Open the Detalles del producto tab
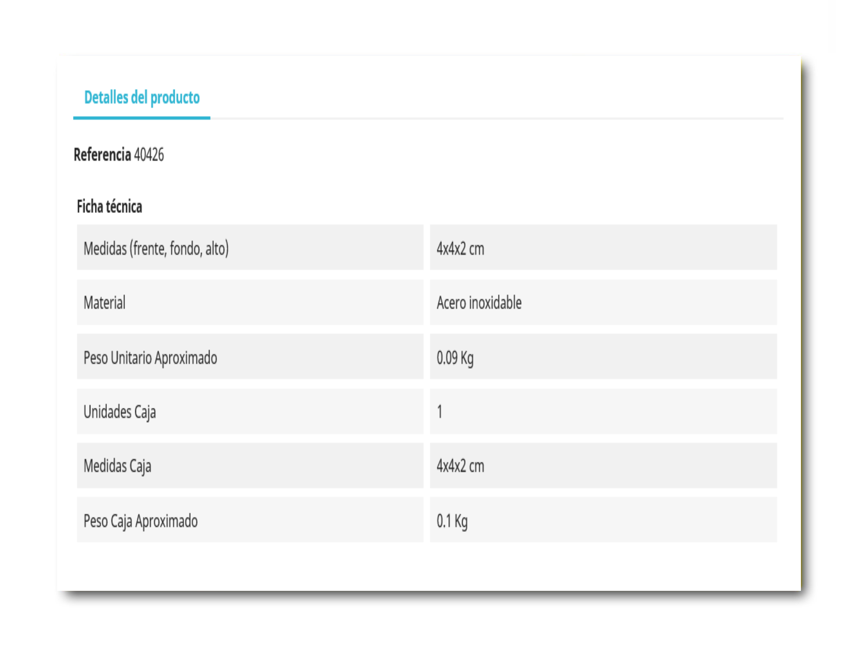This screenshot has width=863, height=648. [x=142, y=98]
